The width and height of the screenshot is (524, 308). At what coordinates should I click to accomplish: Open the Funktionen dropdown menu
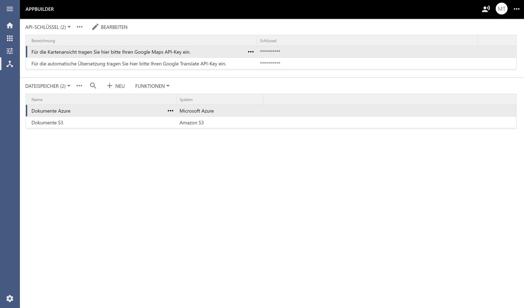point(152,86)
